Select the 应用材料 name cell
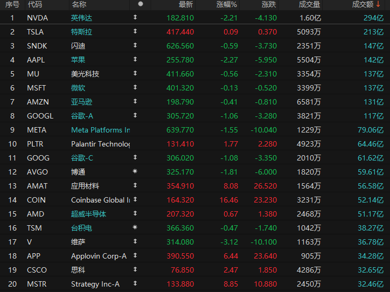Screen dimensions: 390x292 point(85,186)
